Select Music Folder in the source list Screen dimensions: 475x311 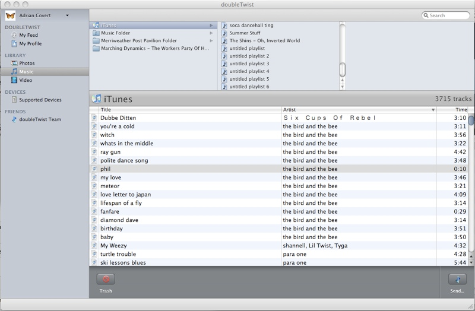[115, 33]
